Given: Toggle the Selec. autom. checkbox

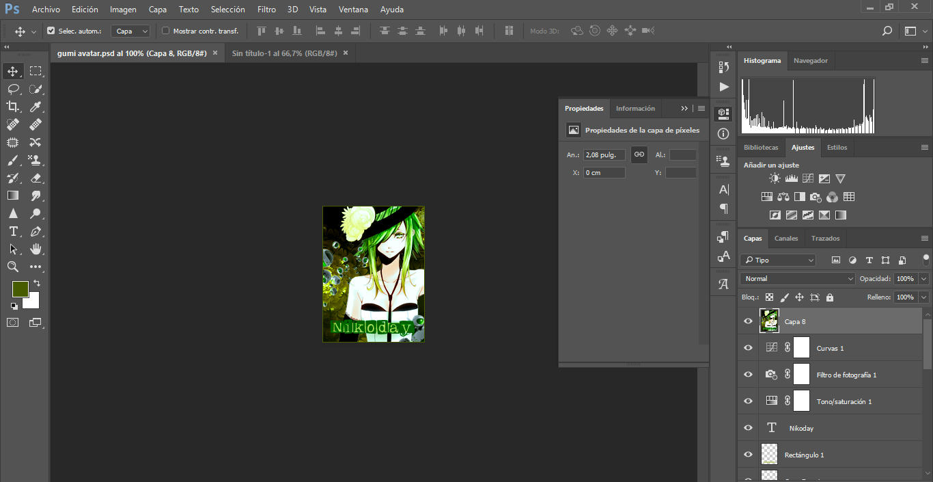Looking at the screenshot, I should [51, 31].
